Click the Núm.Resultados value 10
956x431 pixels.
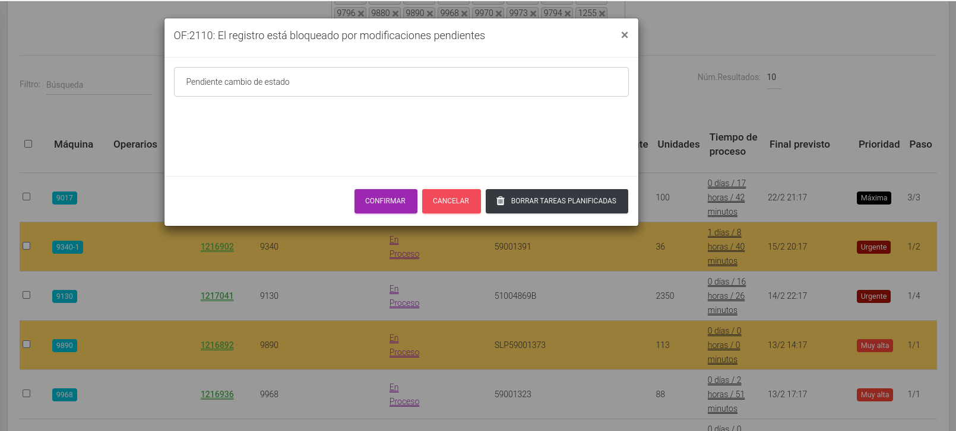coord(774,77)
